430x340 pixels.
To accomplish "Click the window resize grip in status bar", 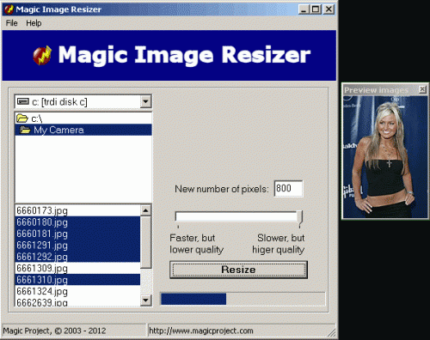I will tap(332, 332).
